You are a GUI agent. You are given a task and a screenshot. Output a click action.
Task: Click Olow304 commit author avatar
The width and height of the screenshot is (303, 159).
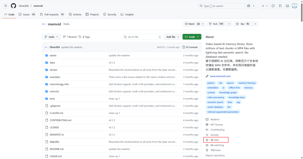coord(46,47)
